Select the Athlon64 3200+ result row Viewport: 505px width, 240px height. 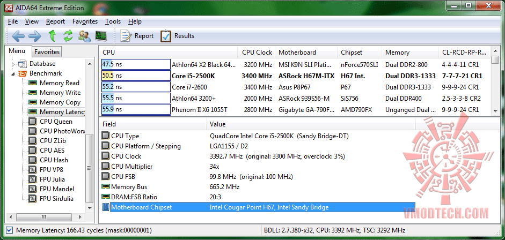296,99
